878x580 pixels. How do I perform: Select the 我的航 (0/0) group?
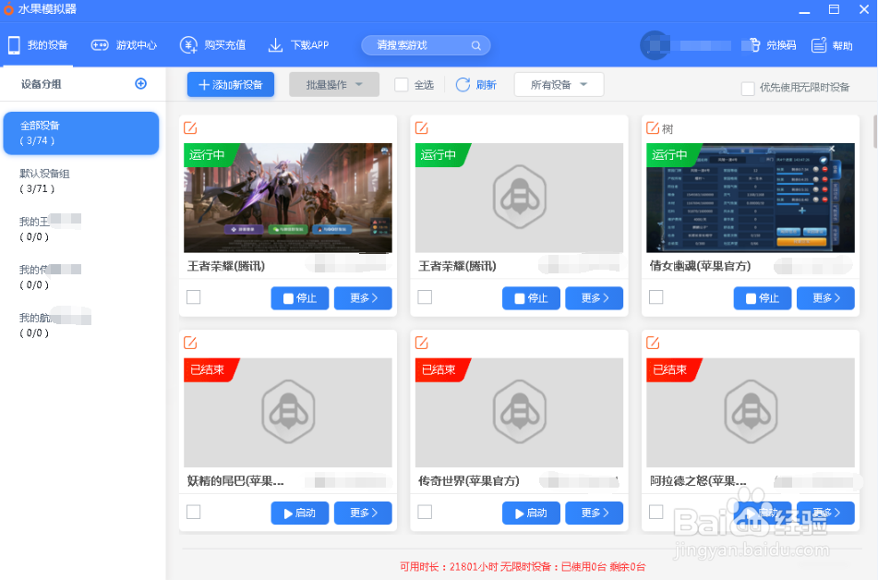click(x=81, y=325)
